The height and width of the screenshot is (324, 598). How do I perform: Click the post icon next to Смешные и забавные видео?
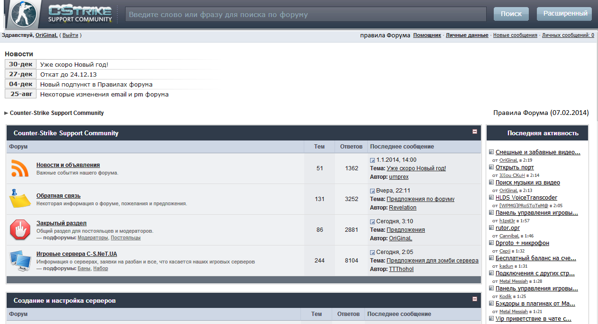(x=491, y=152)
